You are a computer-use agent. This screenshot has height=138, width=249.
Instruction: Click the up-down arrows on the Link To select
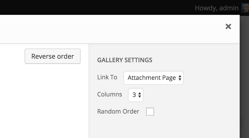(180, 78)
